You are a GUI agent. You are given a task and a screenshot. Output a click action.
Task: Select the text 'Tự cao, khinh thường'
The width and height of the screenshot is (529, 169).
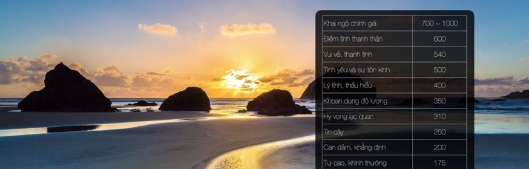[355, 163]
